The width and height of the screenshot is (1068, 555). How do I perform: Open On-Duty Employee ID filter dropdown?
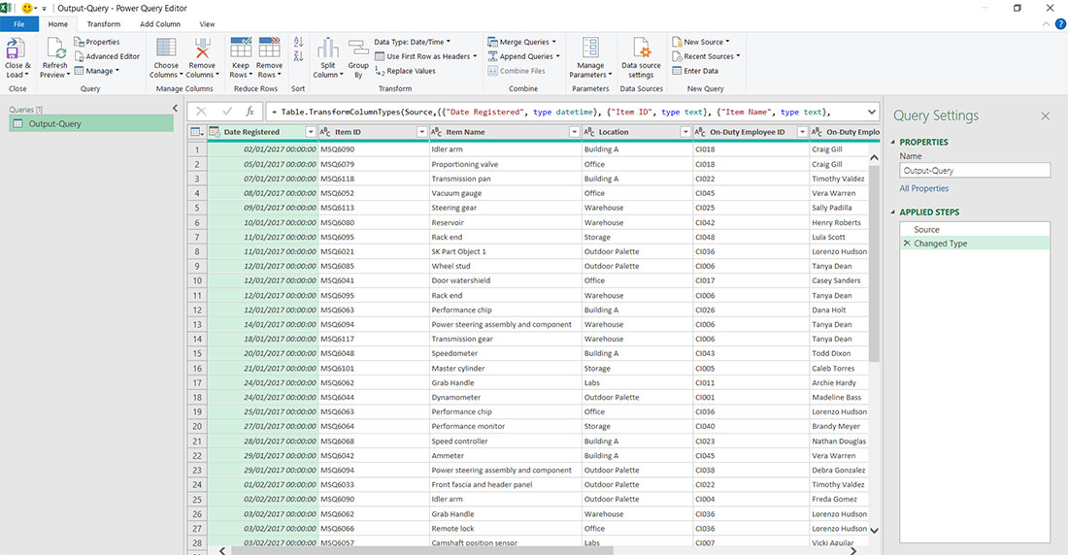pos(802,132)
